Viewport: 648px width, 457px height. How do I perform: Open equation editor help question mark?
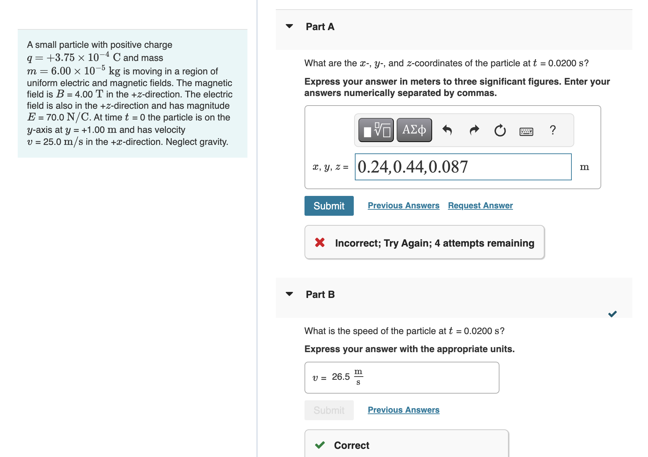pyautogui.click(x=553, y=130)
